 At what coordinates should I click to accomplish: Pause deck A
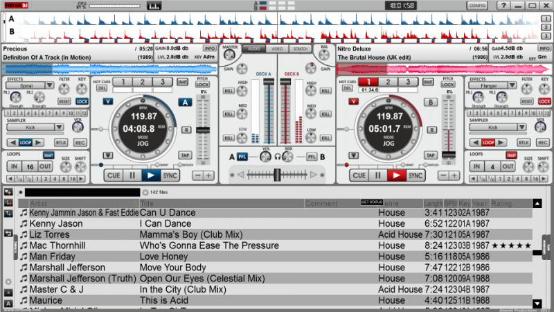click(x=132, y=175)
